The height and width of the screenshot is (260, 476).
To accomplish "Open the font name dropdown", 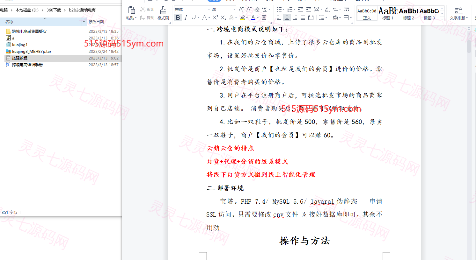I will [209, 10].
